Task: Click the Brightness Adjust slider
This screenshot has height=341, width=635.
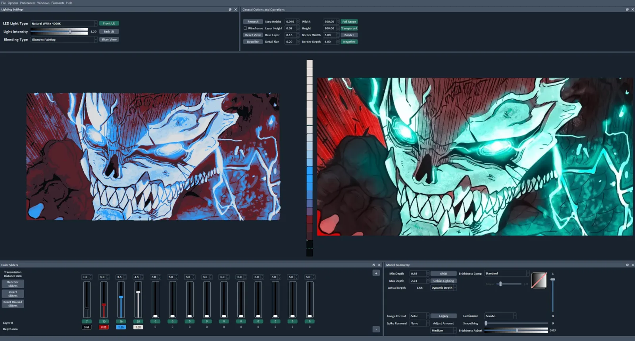Action: tap(516, 330)
